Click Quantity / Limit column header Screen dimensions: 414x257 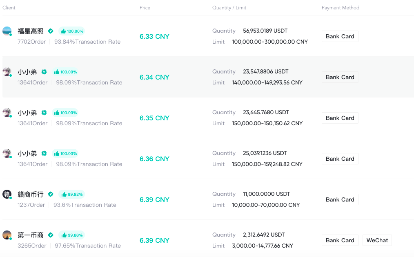tap(229, 8)
